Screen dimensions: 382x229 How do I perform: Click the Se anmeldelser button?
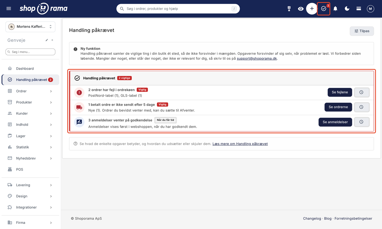pyautogui.click(x=335, y=122)
